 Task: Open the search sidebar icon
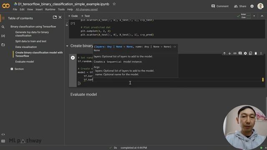coord(3,27)
